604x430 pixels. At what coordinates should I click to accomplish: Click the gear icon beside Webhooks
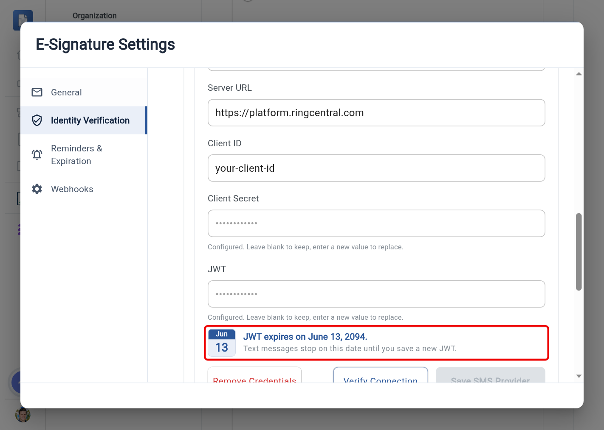(x=37, y=189)
